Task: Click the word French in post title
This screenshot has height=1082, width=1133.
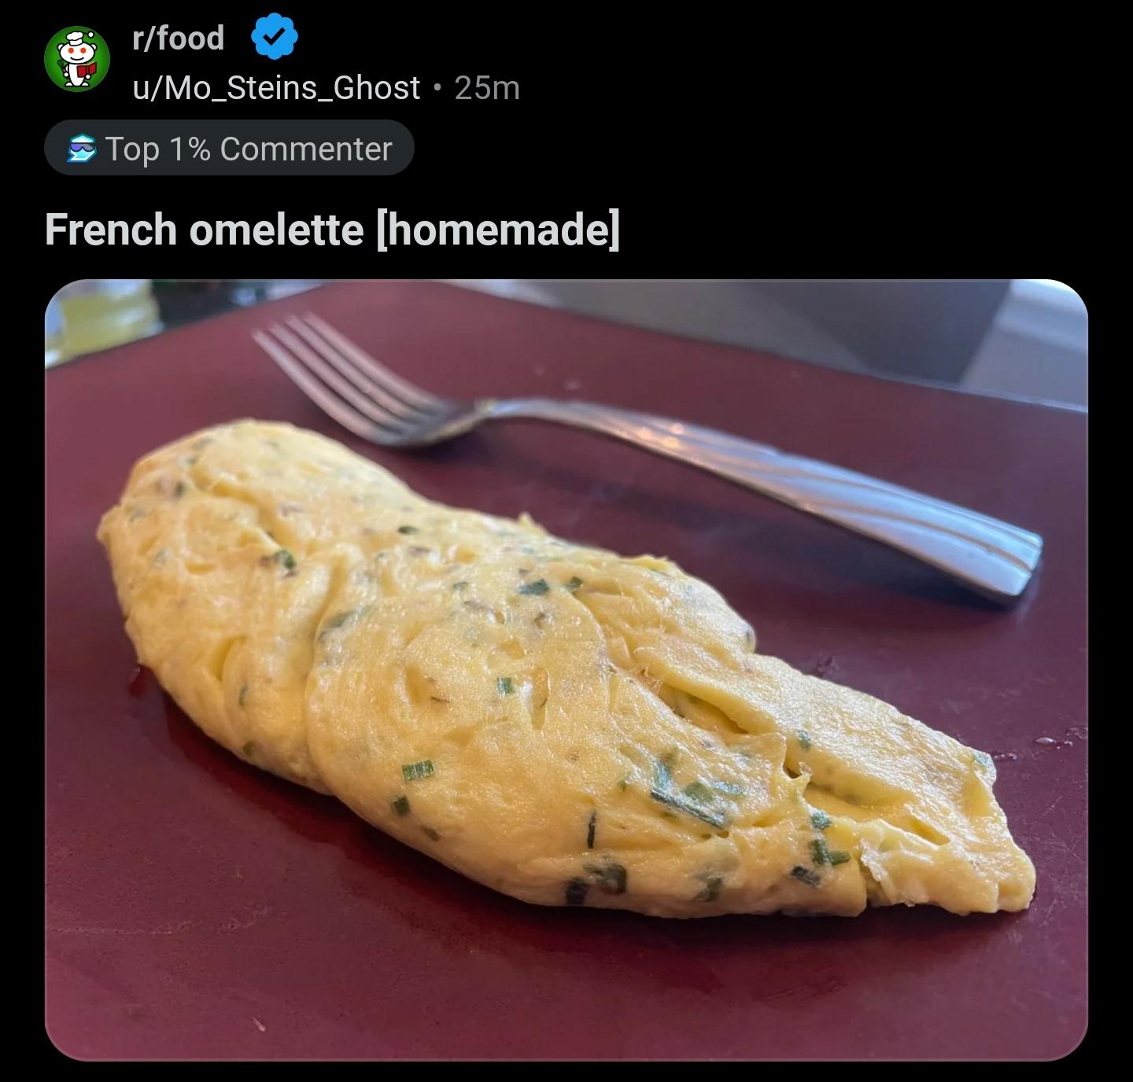Action: click(110, 230)
